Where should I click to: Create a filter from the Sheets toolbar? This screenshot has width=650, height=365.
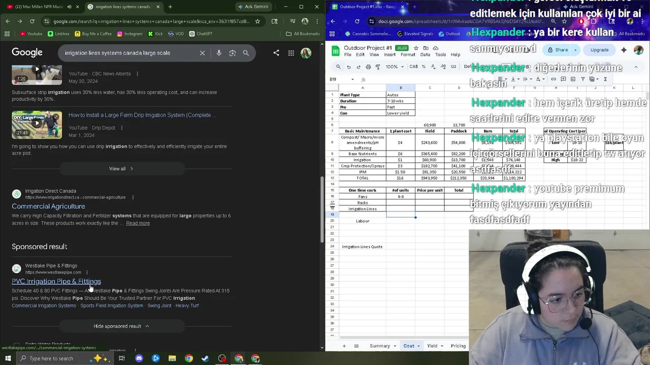click(x=583, y=79)
